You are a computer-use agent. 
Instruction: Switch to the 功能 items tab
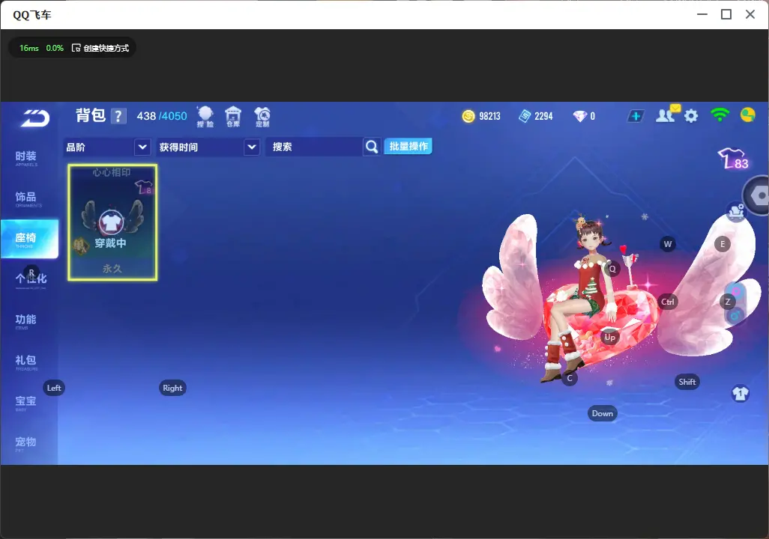25,320
